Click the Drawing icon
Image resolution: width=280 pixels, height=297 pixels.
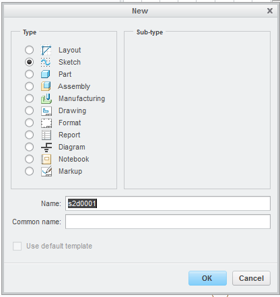point(46,110)
